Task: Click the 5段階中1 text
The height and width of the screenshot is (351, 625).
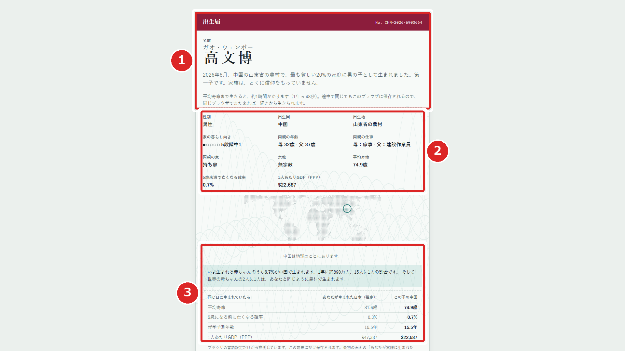Action: pyautogui.click(x=231, y=145)
